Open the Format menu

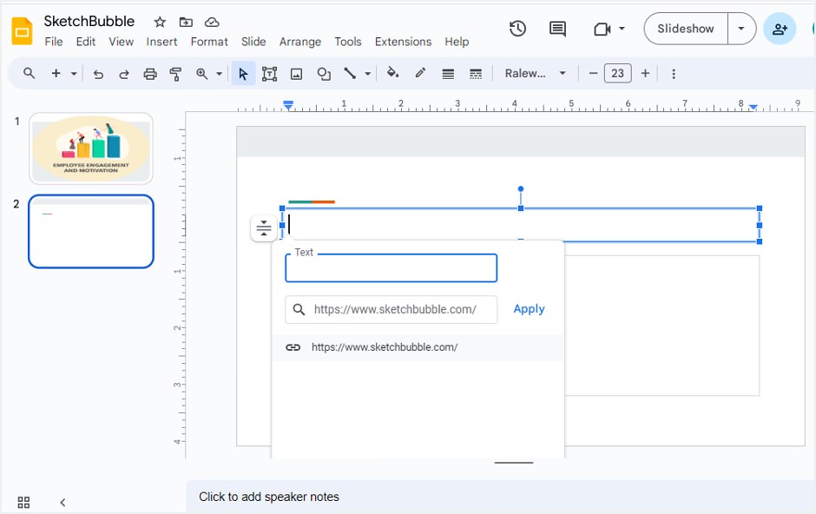point(209,42)
